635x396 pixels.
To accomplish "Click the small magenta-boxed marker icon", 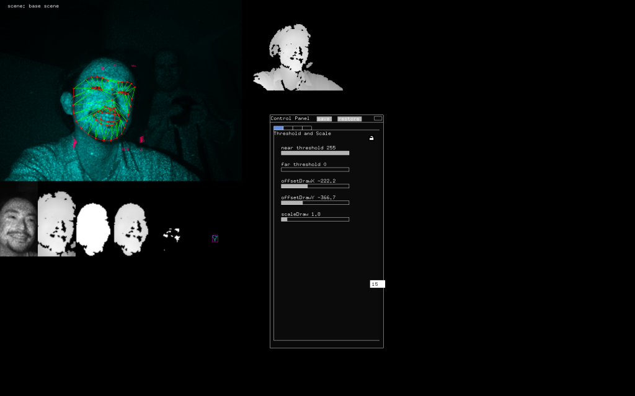I will coord(215,238).
